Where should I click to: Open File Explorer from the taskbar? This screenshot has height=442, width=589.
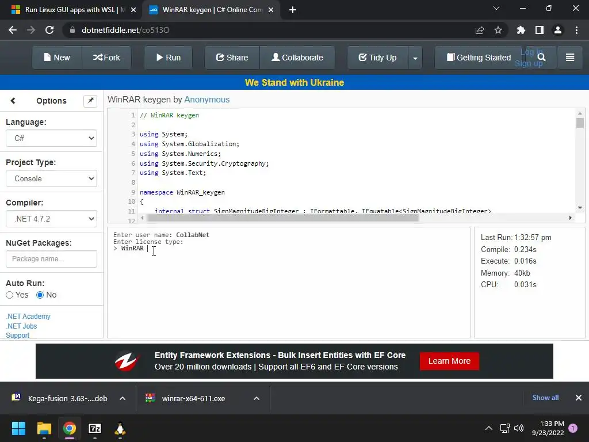tap(44, 428)
